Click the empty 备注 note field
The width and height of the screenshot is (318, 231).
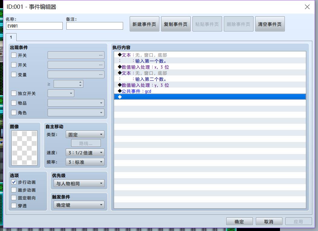pos(95,26)
